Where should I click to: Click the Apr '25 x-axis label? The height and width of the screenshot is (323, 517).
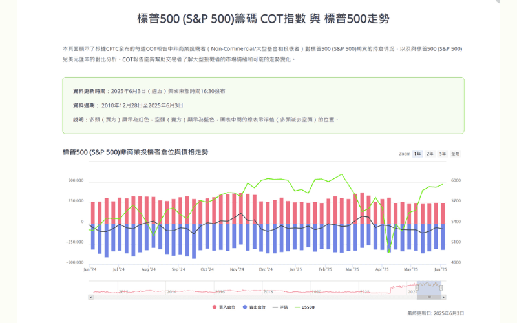(382, 269)
